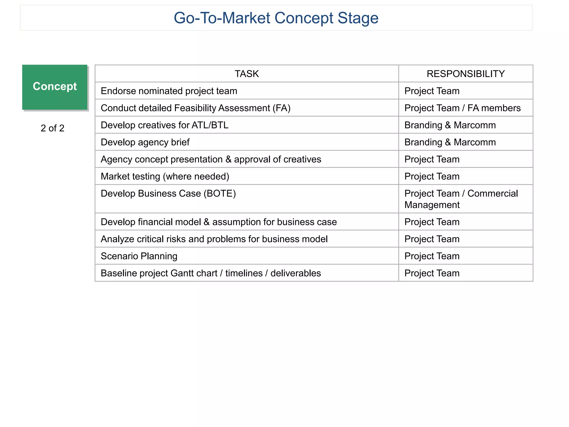Select the "Analyze critical risks" task cell
Viewport: 569px width, 427px height.
[x=214, y=239]
